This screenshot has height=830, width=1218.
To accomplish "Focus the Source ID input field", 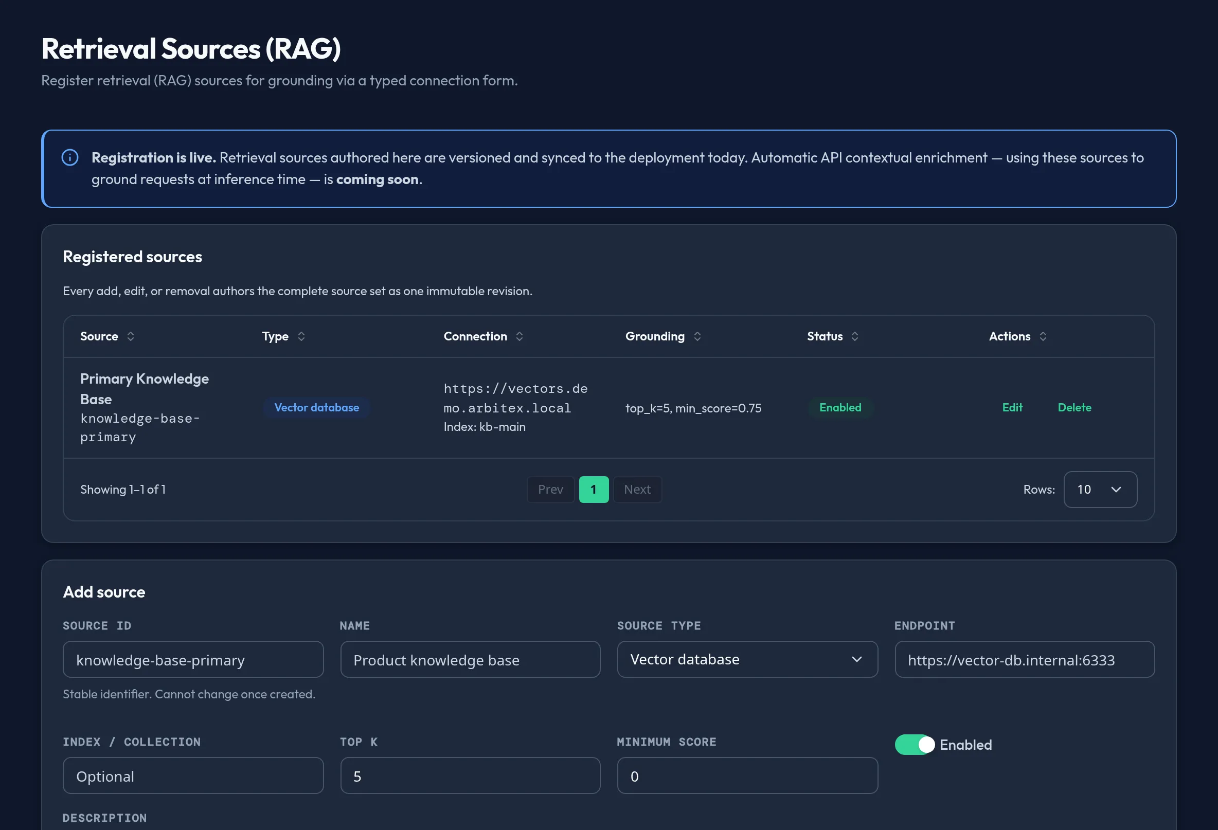I will tap(193, 659).
